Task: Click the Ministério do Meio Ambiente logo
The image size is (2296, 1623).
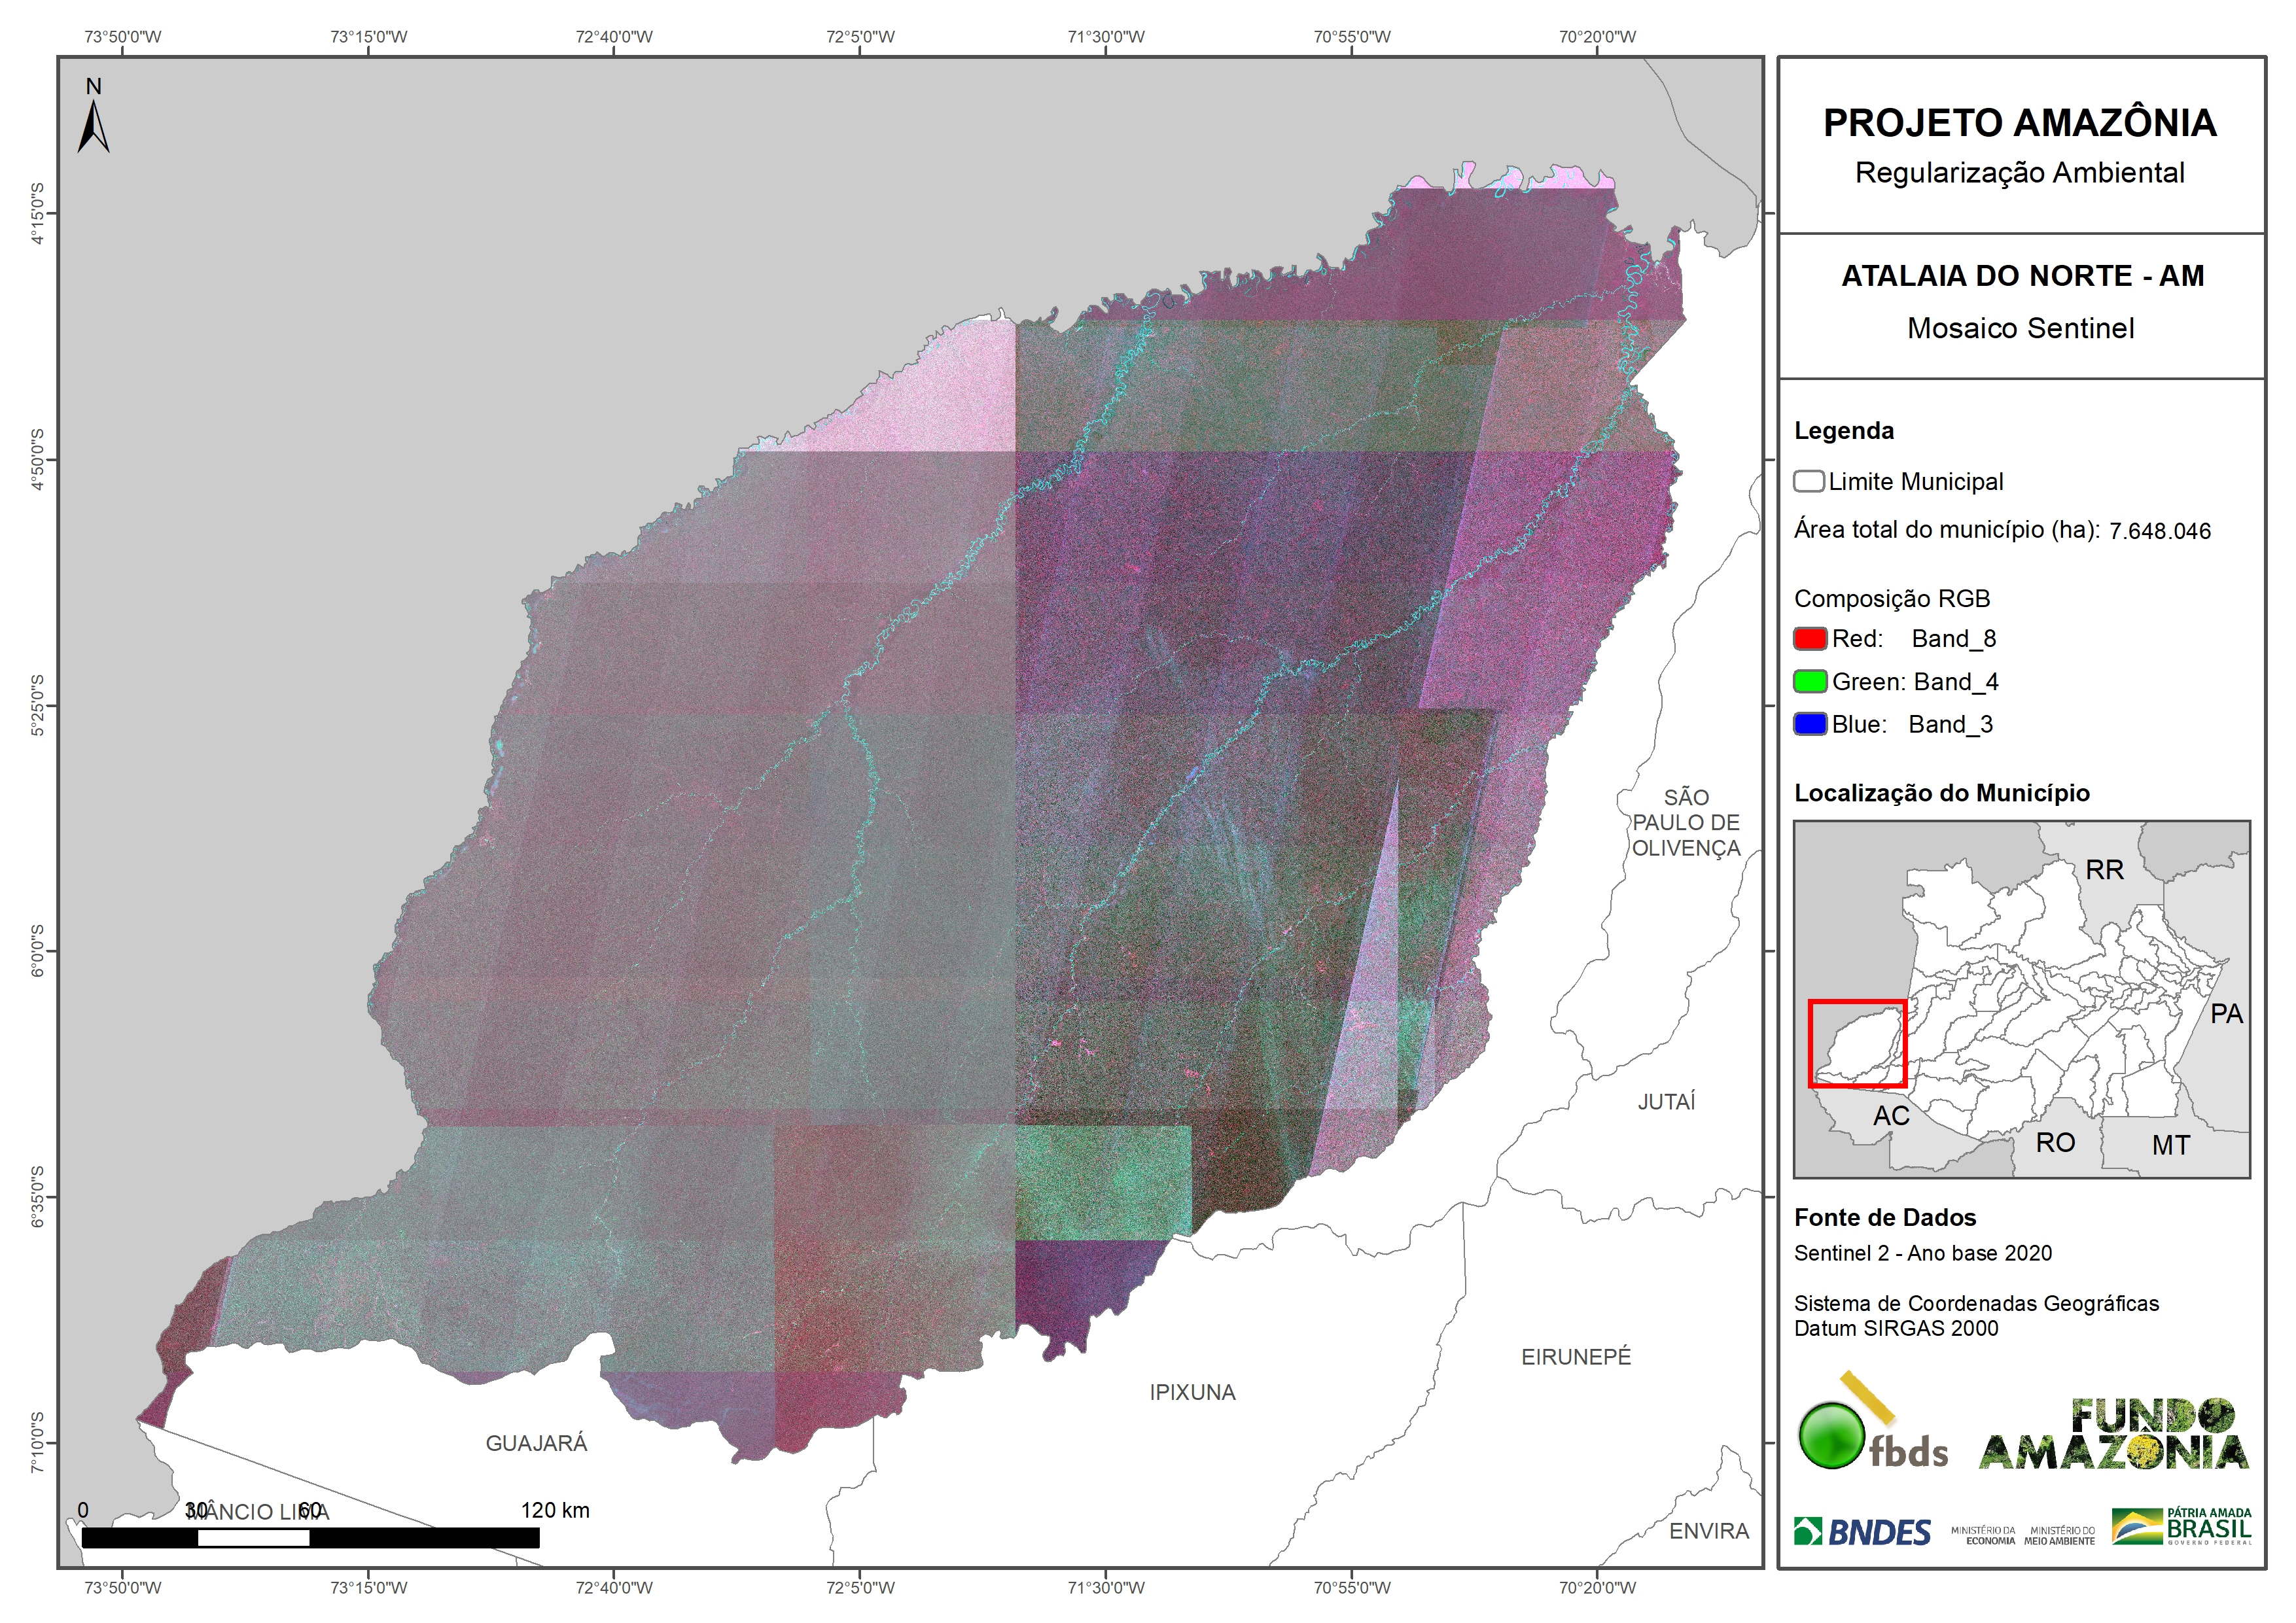Action: [2059, 1535]
